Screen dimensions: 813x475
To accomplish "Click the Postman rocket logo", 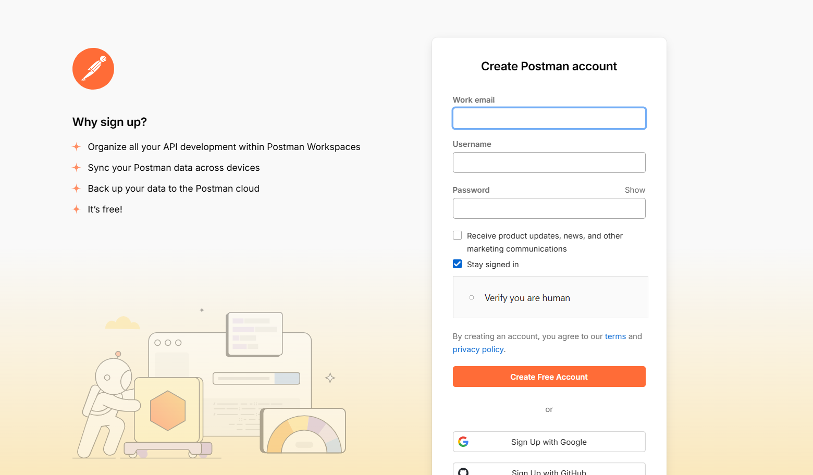I will tap(93, 68).
